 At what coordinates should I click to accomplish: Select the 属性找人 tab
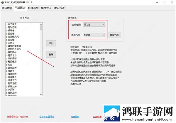click(46, 8)
